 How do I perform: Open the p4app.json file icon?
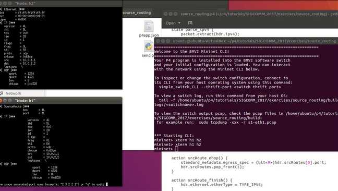coord(149,26)
